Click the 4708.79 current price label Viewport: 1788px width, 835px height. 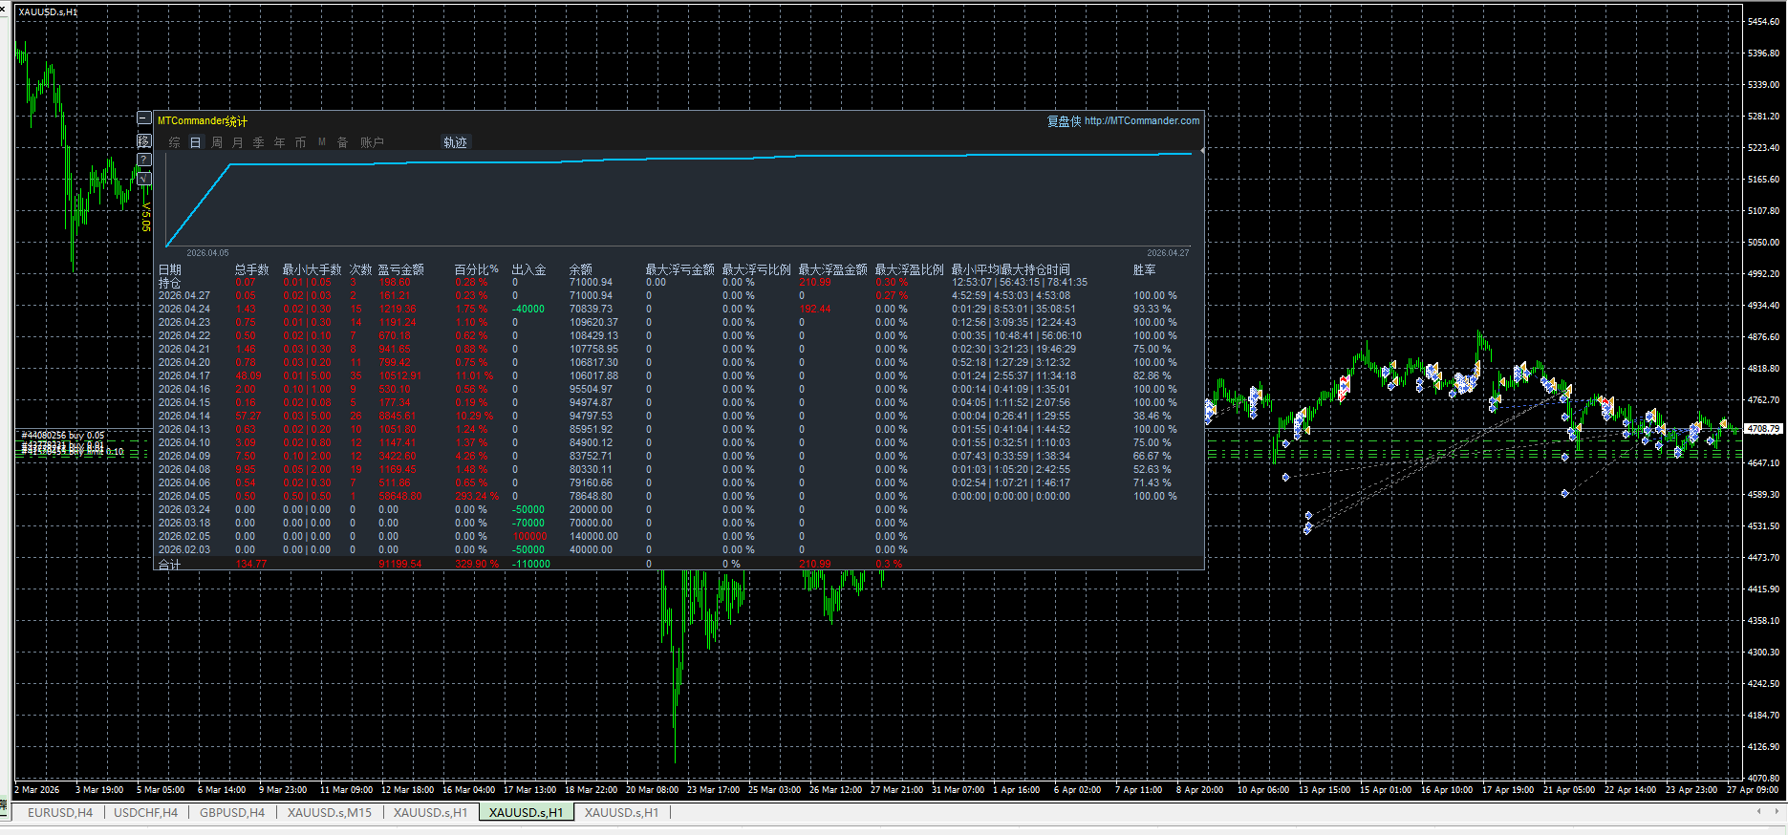click(x=1763, y=429)
